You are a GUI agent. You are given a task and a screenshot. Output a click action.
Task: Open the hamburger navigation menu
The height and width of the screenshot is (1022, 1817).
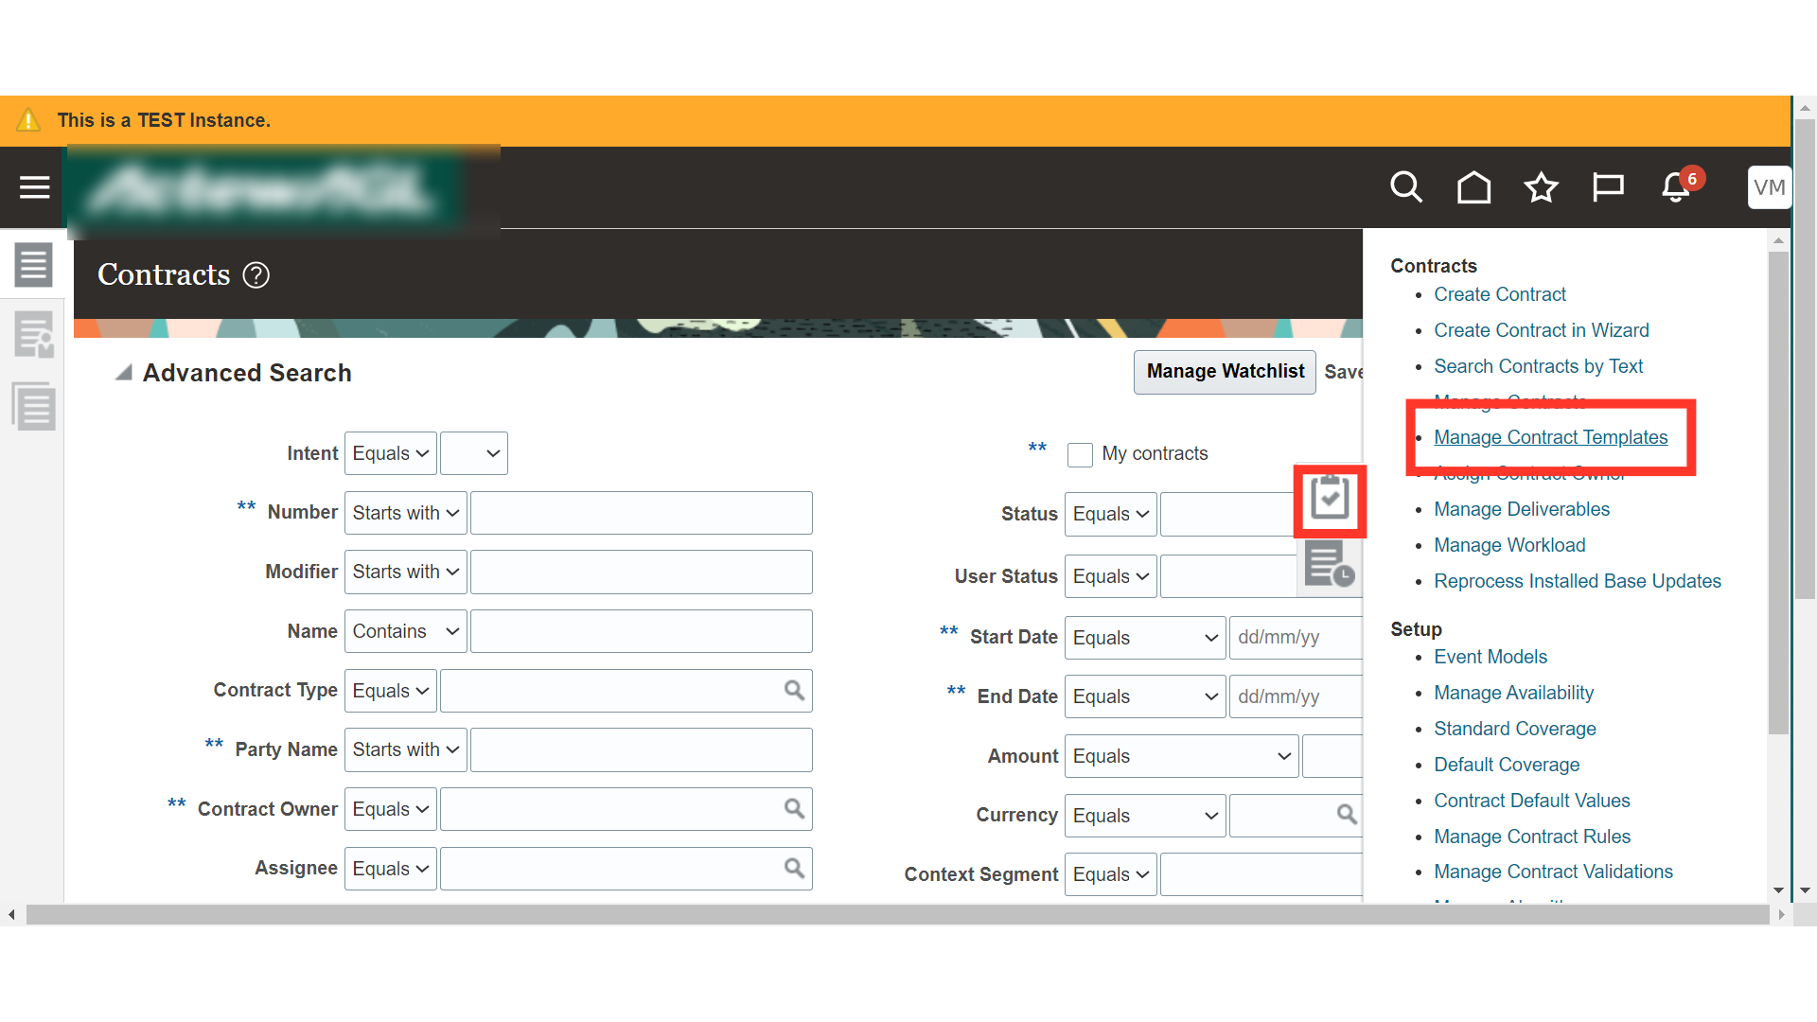pyautogui.click(x=34, y=187)
